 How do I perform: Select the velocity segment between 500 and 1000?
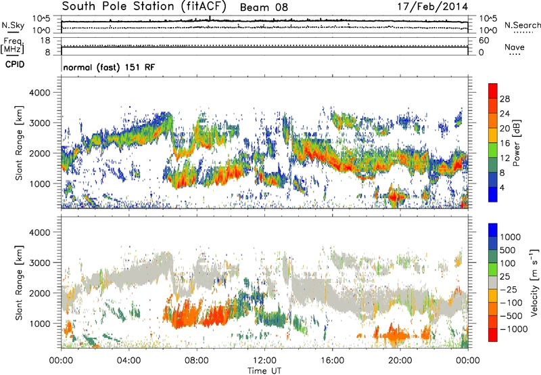tap(493, 243)
